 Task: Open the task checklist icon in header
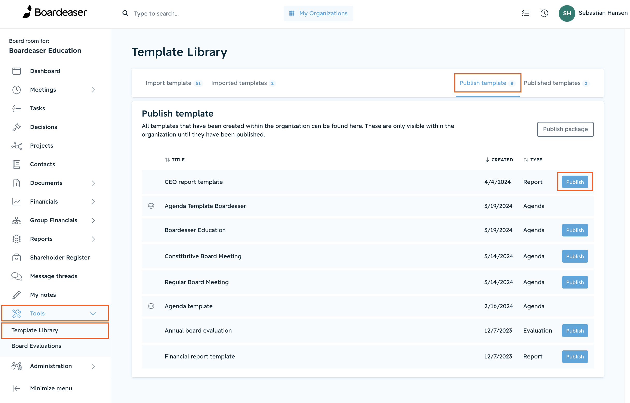pyautogui.click(x=525, y=13)
